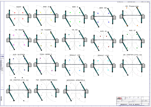Click the revision table header at the top right
Viewport: 151px width, 107px height.
pos(133,2)
